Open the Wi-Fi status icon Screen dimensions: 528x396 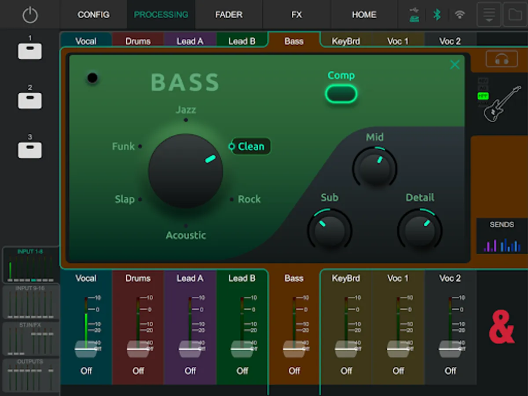pyautogui.click(x=460, y=15)
